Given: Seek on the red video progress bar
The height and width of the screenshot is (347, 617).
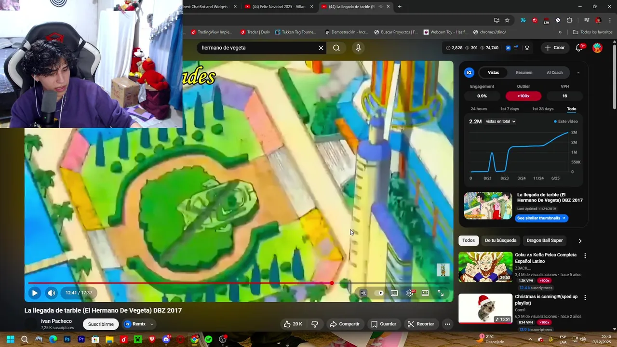Looking at the screenshot, I should [x=239, y=283].
